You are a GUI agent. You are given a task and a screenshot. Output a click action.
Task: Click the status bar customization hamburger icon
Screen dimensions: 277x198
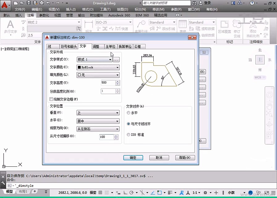click(273, 192)
